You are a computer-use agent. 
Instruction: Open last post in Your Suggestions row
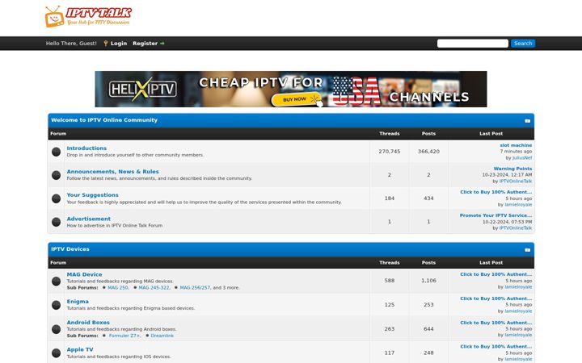click(x=496, y=192)
